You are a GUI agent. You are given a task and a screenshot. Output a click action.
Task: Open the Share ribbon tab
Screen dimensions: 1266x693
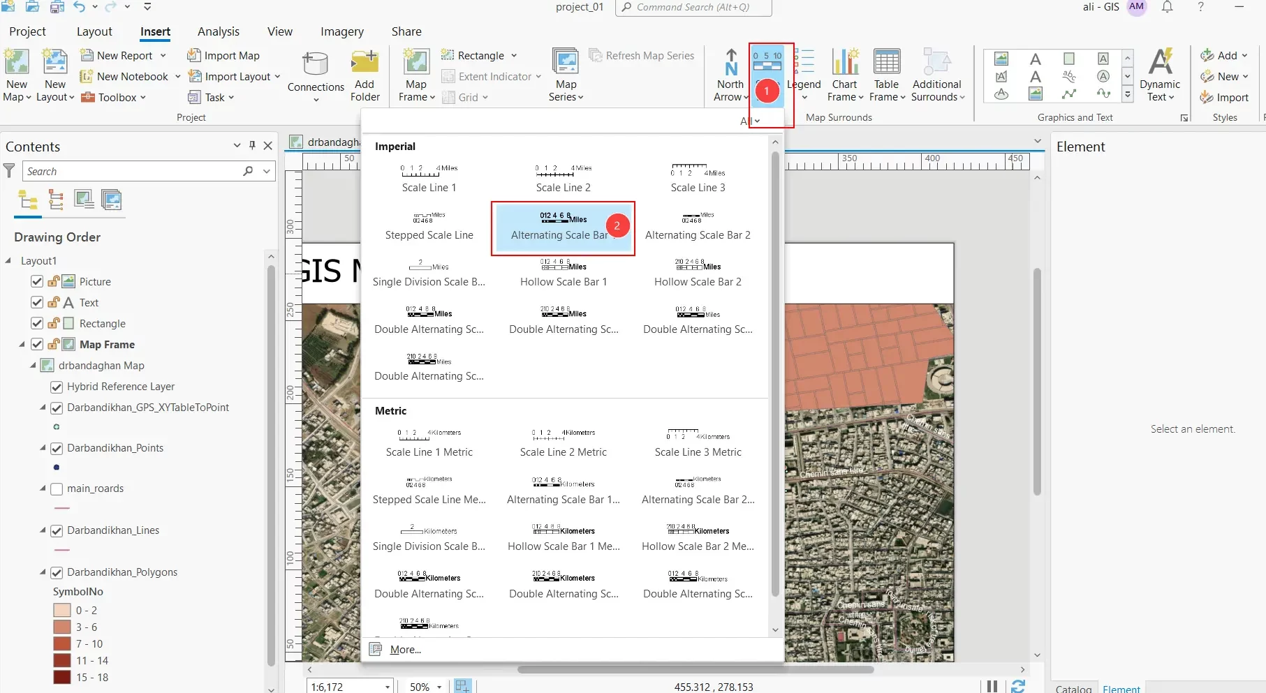click(406, 31)
